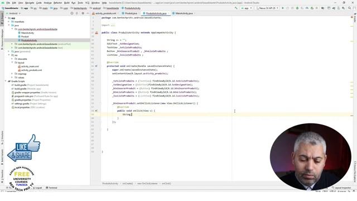
Task: Start the app with the green debug bug icon
Action: click(297, 8)
